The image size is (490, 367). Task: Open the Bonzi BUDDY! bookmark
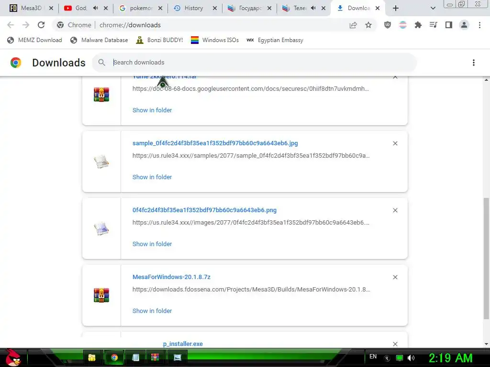[x=160, y=40]
